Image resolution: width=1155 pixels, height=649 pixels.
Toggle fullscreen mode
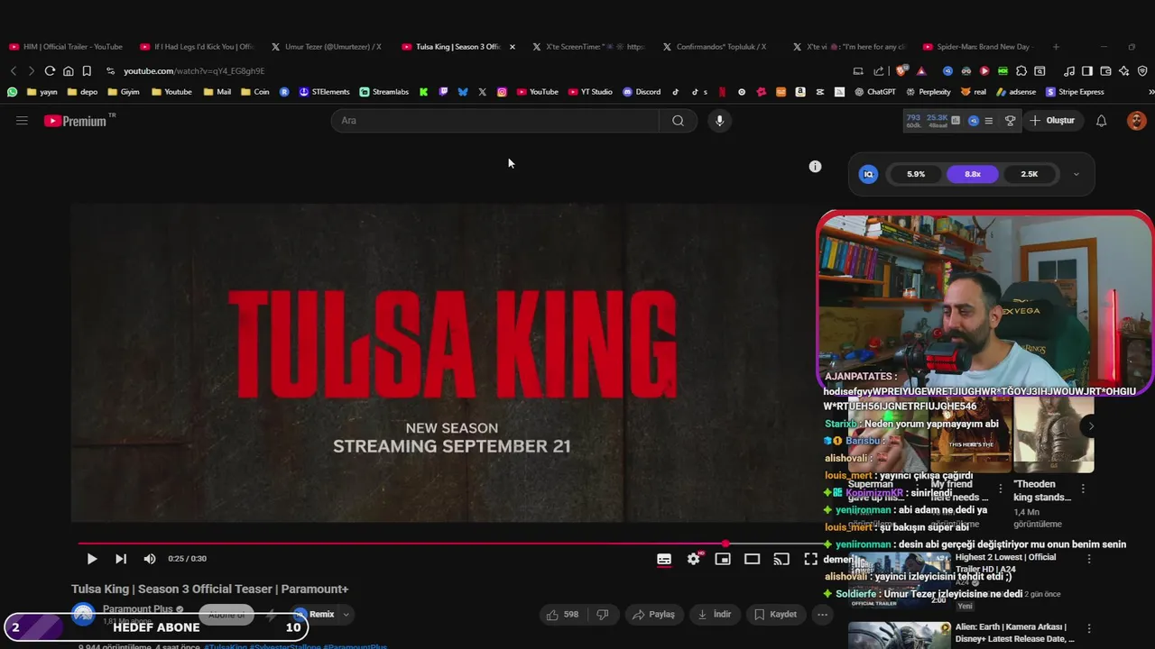(x=810, y=559)
